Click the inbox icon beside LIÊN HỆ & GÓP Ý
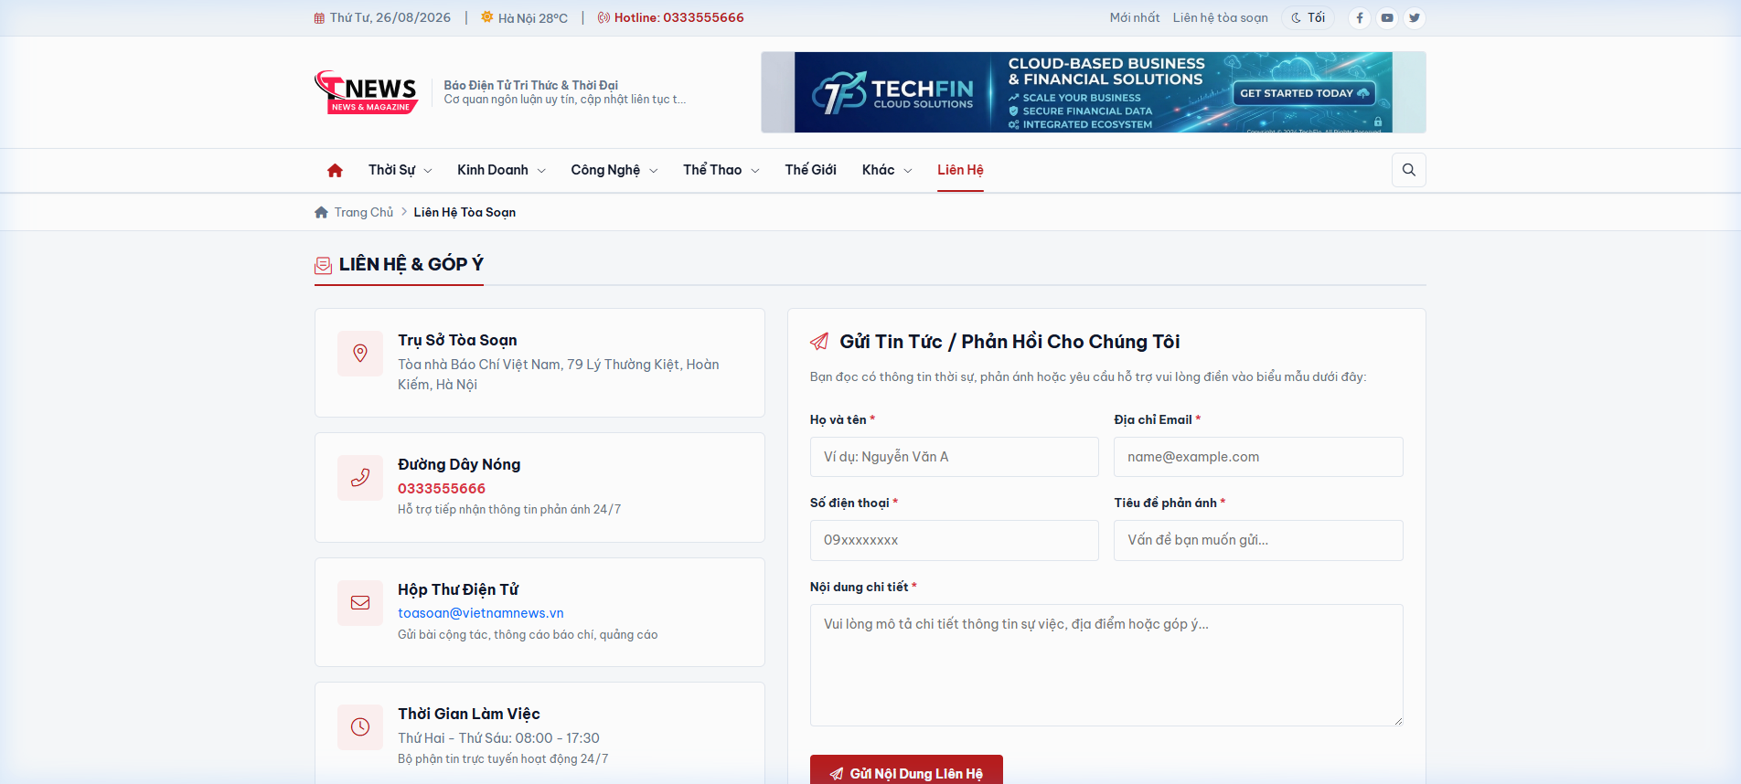The height and width of the screenshot is (784, 1741). click(x=323, y=265)
